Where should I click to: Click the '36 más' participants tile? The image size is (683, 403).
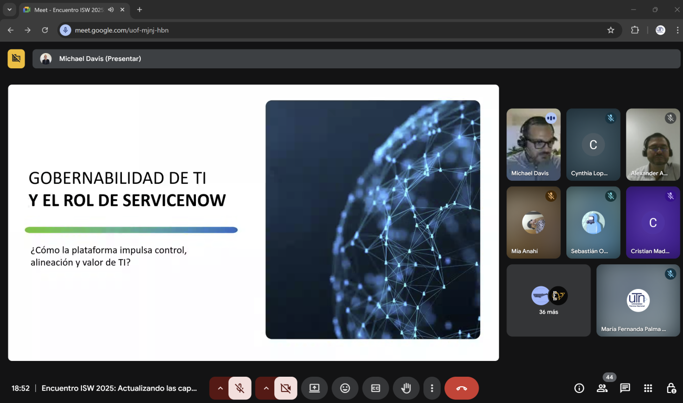[x=549, y=301]
